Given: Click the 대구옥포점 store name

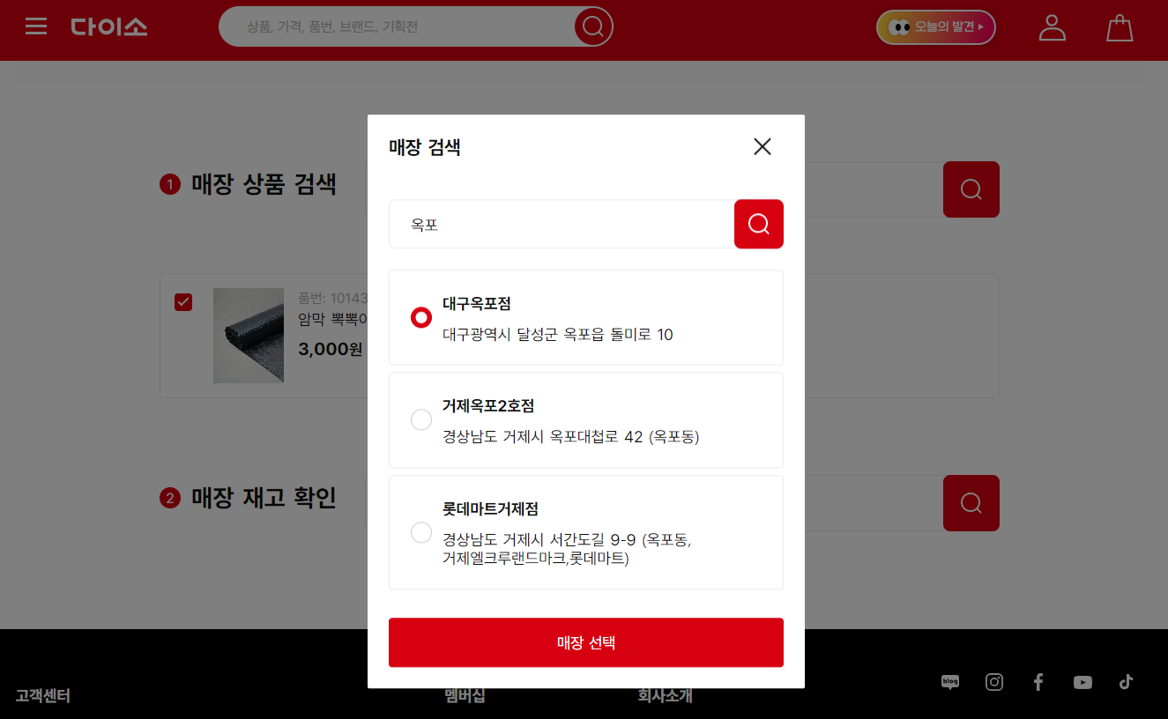Looking at the screenshot, I should tap(477, 304).
